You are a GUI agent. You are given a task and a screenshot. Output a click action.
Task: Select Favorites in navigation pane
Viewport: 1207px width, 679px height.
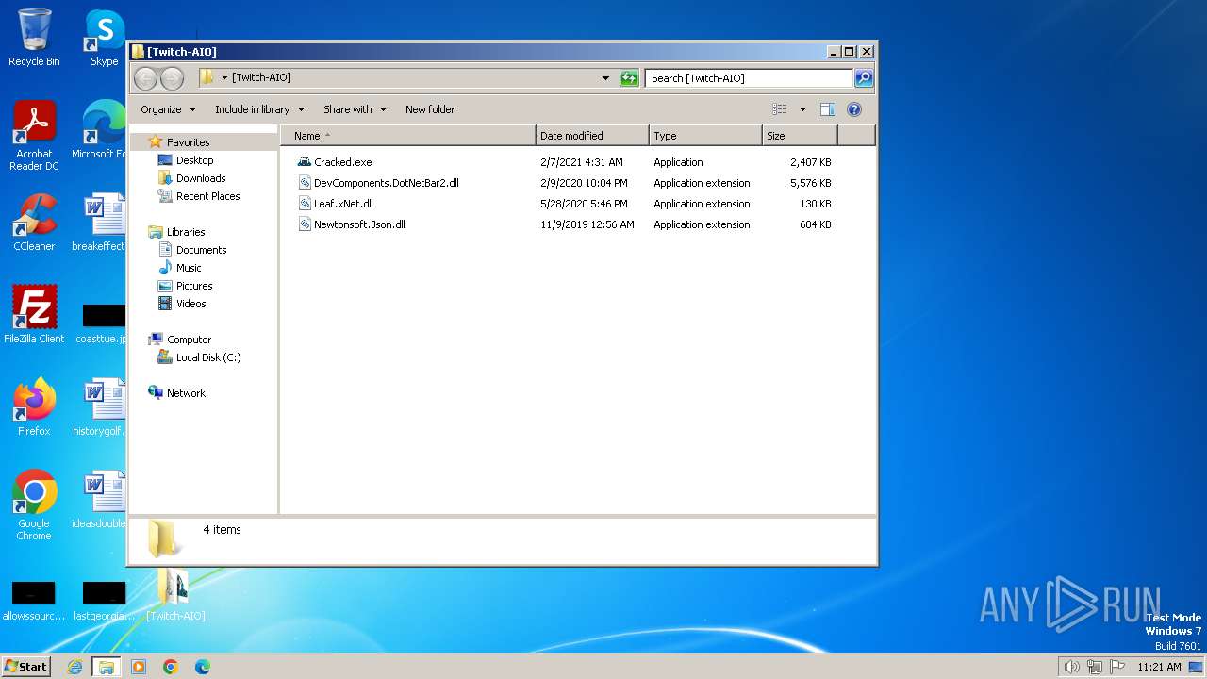pyautogui.click(x=188, y=142)
